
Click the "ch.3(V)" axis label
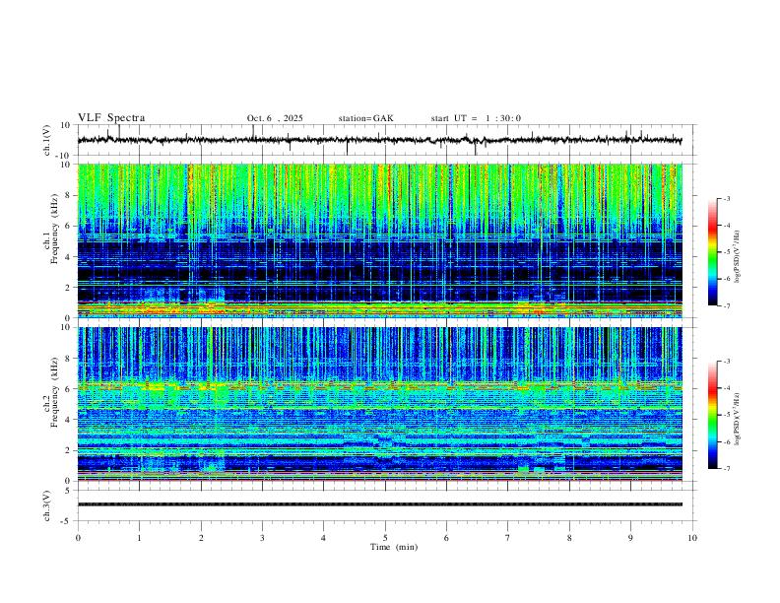(x=47, y=506)
